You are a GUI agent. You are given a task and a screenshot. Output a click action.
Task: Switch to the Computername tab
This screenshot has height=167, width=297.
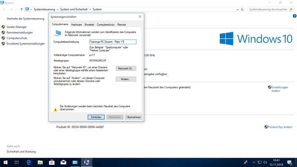click(x=60, y=24)
